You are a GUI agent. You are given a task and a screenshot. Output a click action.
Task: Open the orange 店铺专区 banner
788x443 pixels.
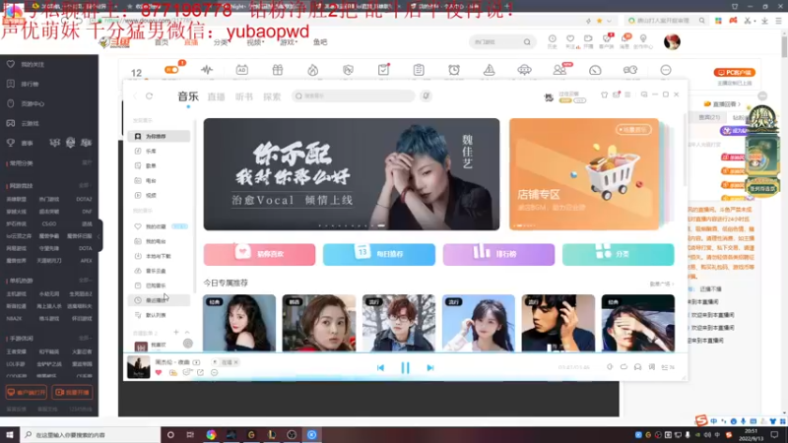pos(584,174)
